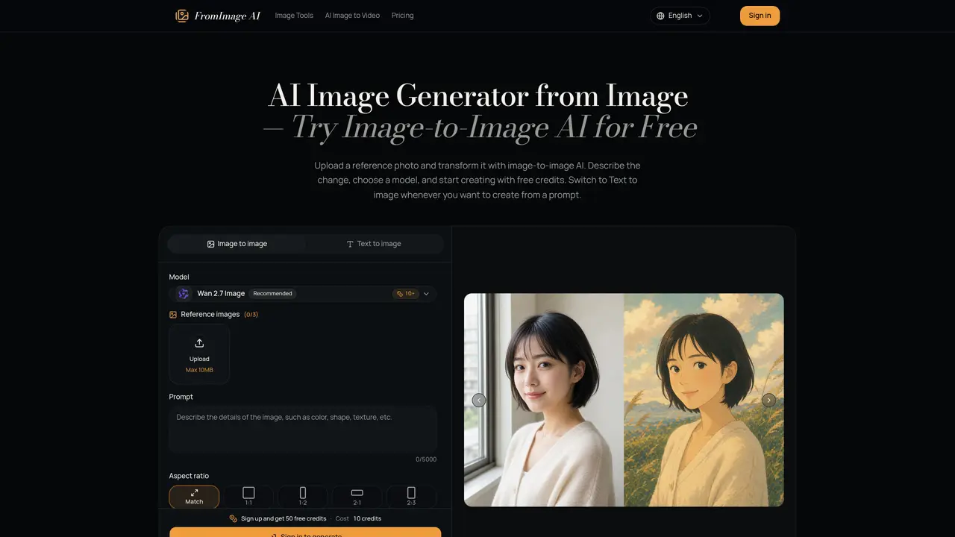Switch to the Image to image tab
Viewport: 955px width, 537px height.
pos(237,244)
